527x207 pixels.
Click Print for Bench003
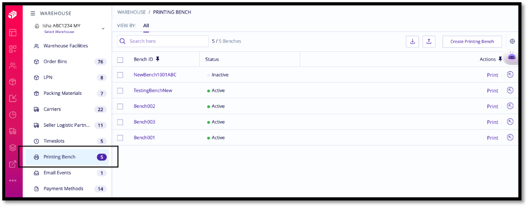pyautogui.click(x=492, y=122)
